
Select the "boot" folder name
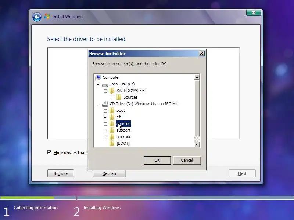(x=121, y=110)
